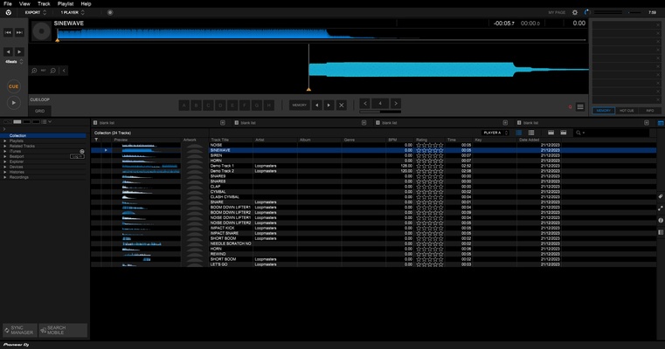Click the orange CUE button
665x349 pixels.
[14, 86]
